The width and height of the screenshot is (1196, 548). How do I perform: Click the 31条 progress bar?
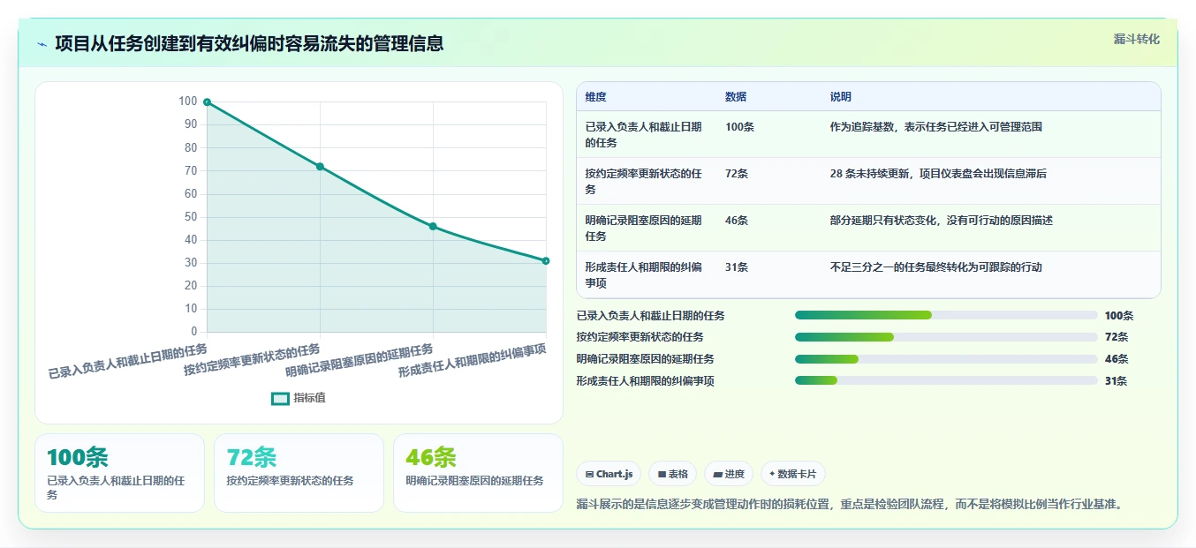click(x=946, y=381)
